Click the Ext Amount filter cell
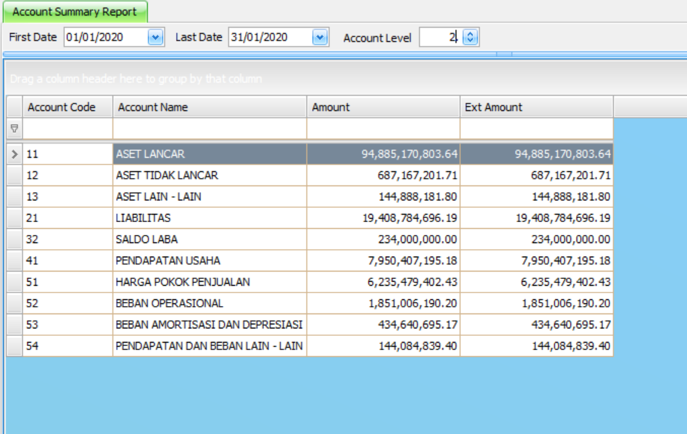The image size is (687, 434). [x=537, y=129]
